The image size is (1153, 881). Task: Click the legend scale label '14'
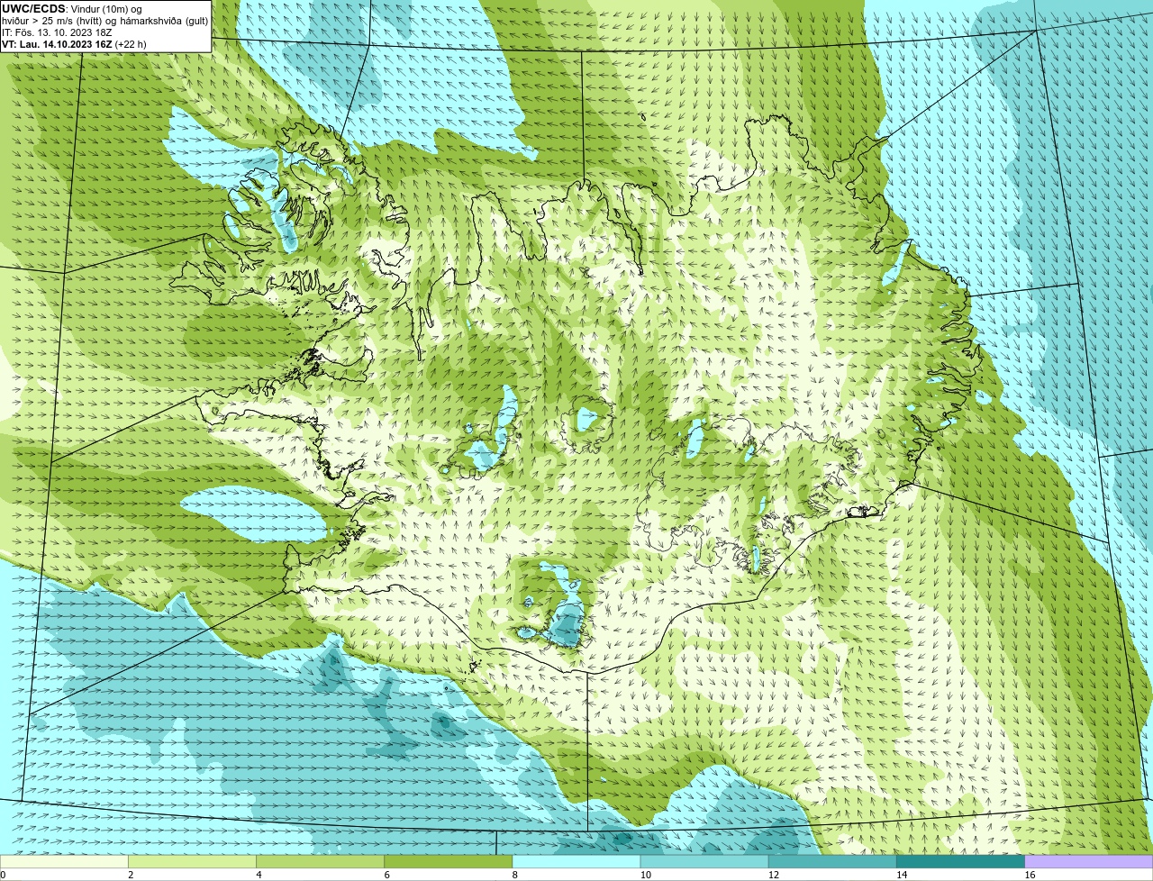click(x=902, y=875)
